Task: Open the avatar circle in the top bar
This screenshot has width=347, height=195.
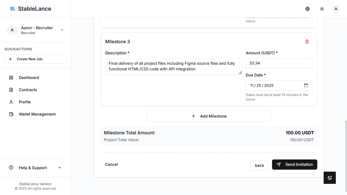Action: [x=336, y=9]
